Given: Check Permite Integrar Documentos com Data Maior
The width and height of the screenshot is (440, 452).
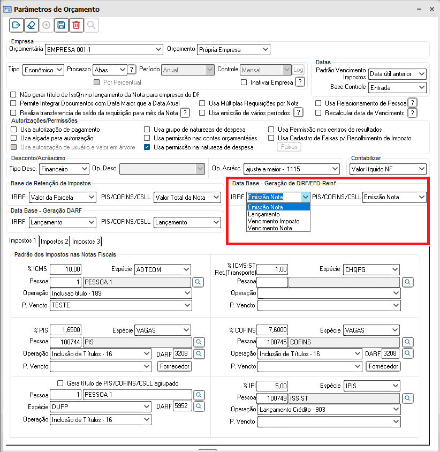Looking at the screenshot, I should point(13,103).
